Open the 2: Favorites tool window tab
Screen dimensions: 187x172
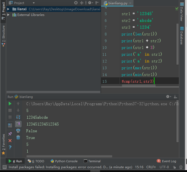(3, 144)
